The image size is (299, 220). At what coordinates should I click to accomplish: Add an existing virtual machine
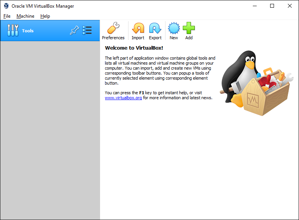(x=189, y=31)
